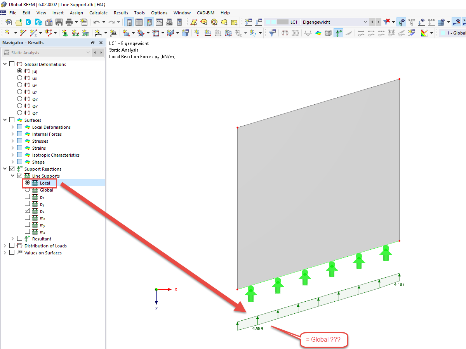Expand the Isotropic Characteristics node
Viewport: 466px width, 349px height.
12,155
